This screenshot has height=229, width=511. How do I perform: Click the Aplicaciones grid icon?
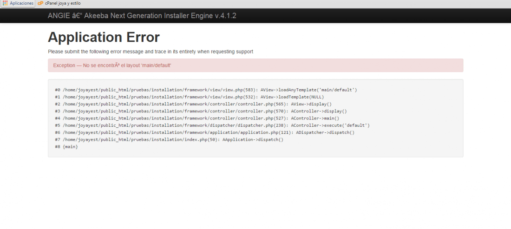pyautogui.click(x=5, y=3)
